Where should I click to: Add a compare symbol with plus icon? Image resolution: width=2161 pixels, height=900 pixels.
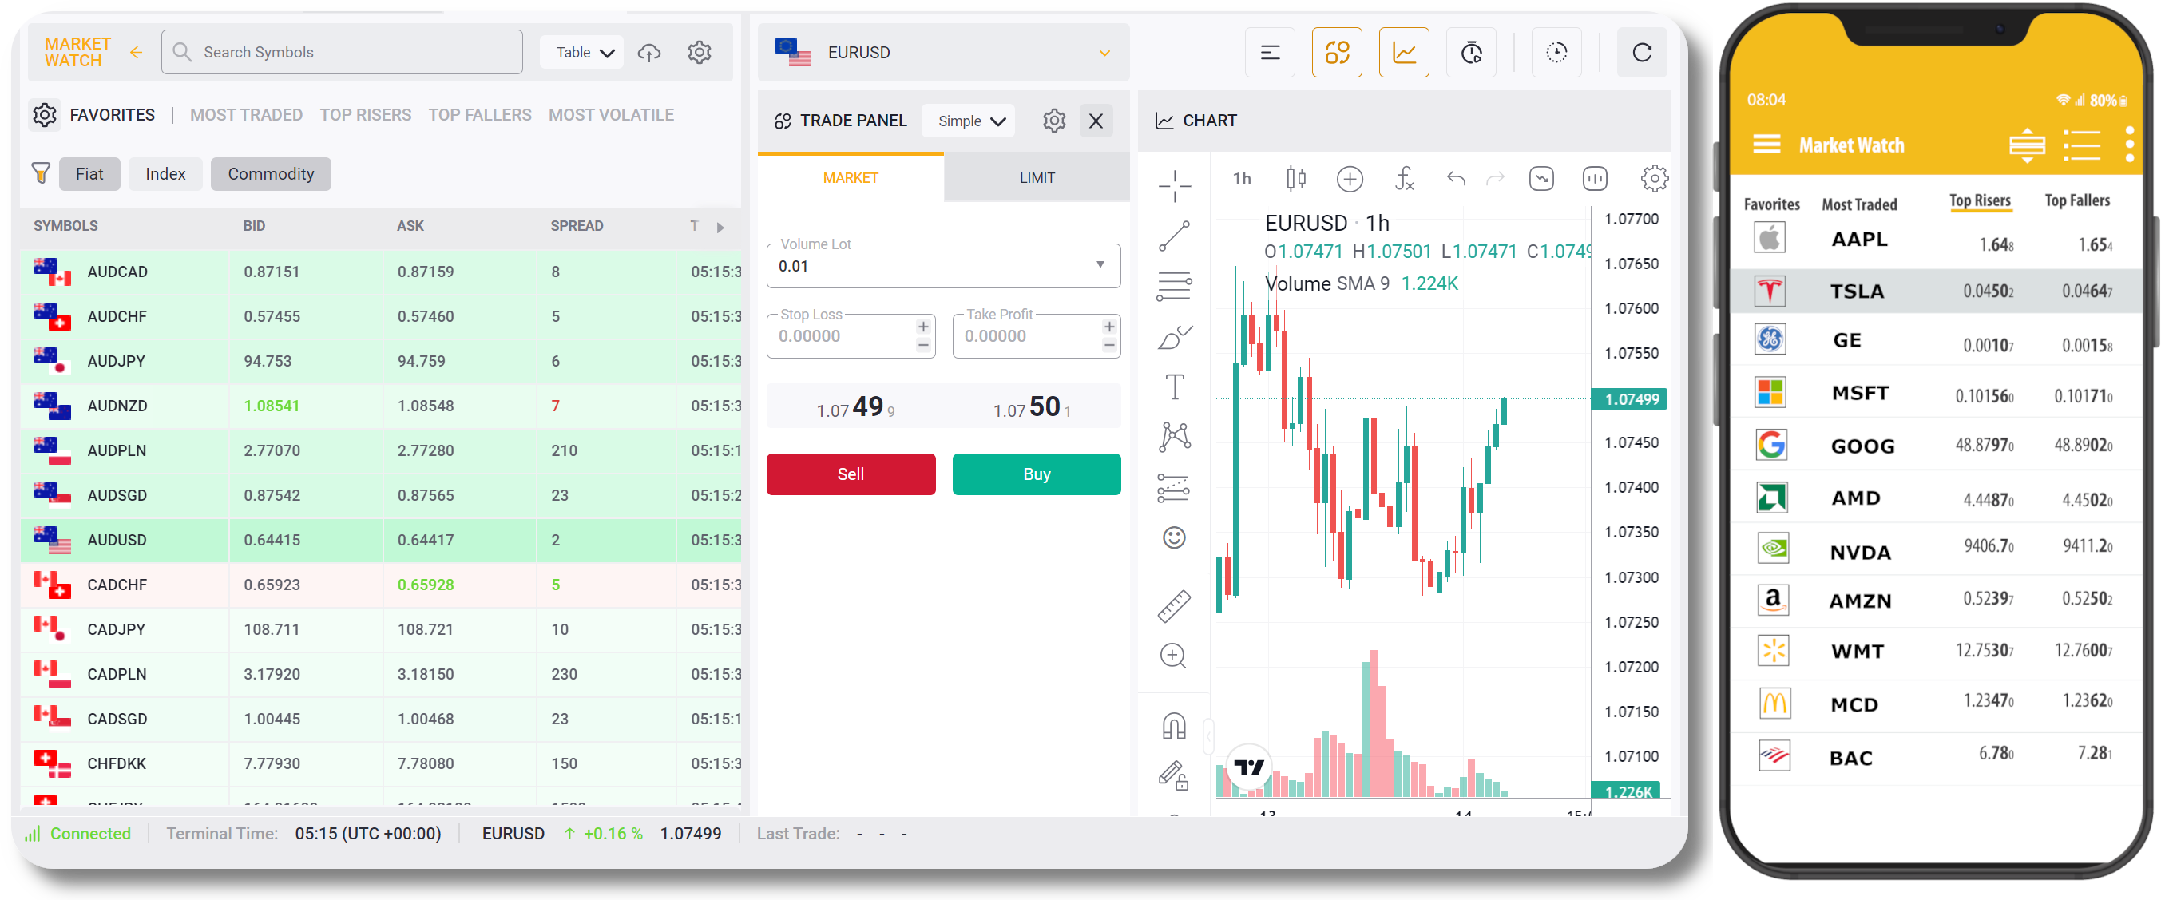coord(1349,178)
